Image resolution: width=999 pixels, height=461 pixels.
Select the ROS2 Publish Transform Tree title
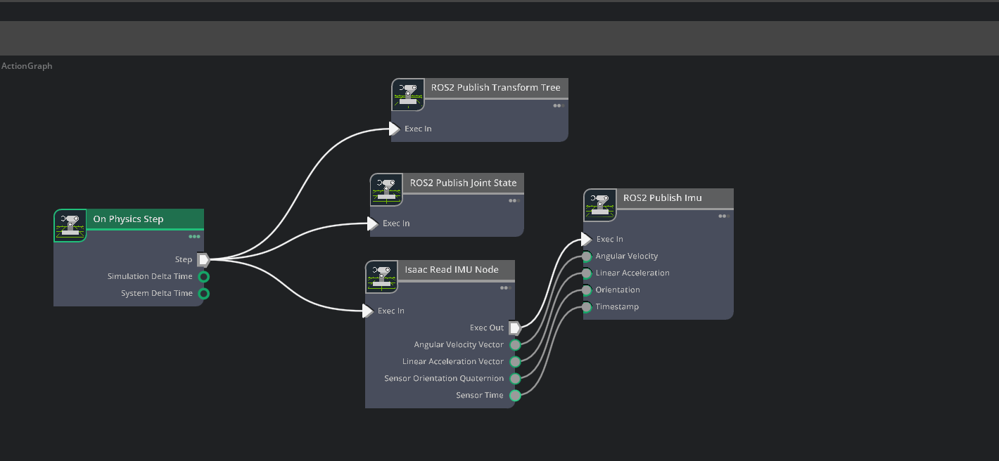[496, 88]
